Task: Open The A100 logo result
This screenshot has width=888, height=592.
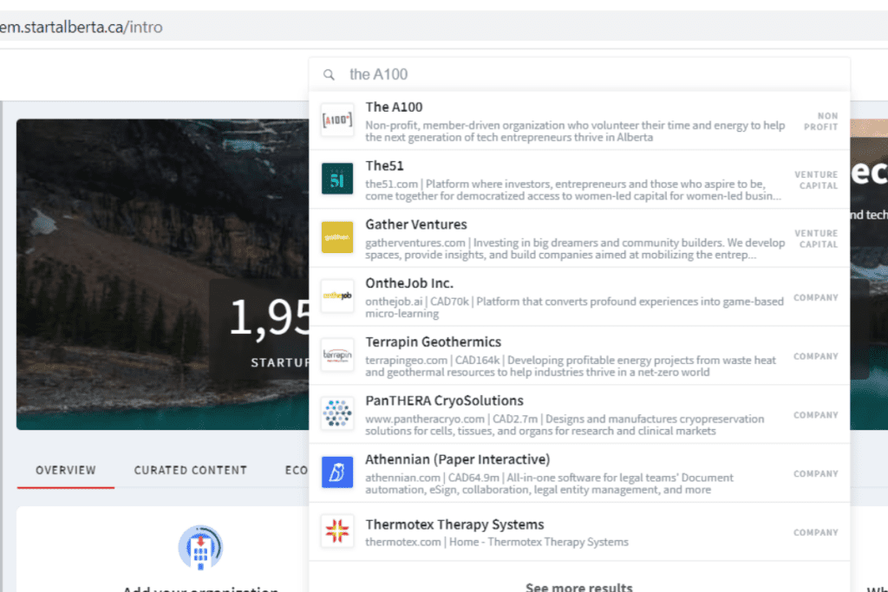Action: [337, 120]
